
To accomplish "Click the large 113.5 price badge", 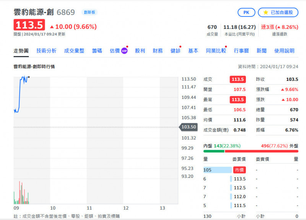I will (29, 25).
